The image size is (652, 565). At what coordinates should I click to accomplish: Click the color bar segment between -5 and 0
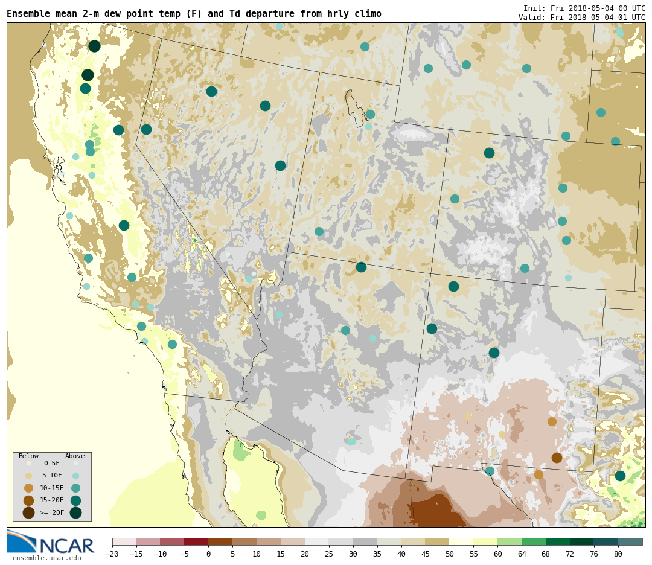(196, 541)
